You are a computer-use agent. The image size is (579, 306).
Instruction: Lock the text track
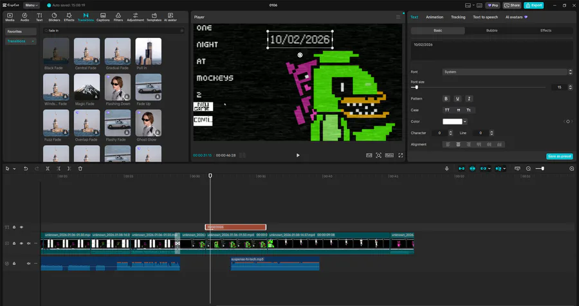coord(14,227)
